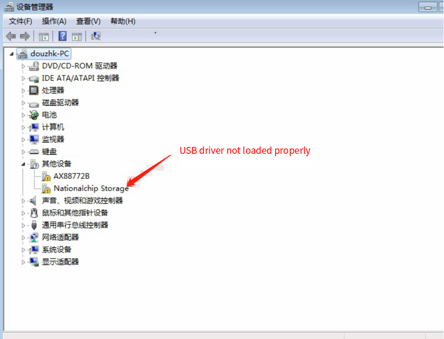The height and width of the screenshot is (339, 444).
Task: Click the 电池 battery icon
Action: (34, 115)
